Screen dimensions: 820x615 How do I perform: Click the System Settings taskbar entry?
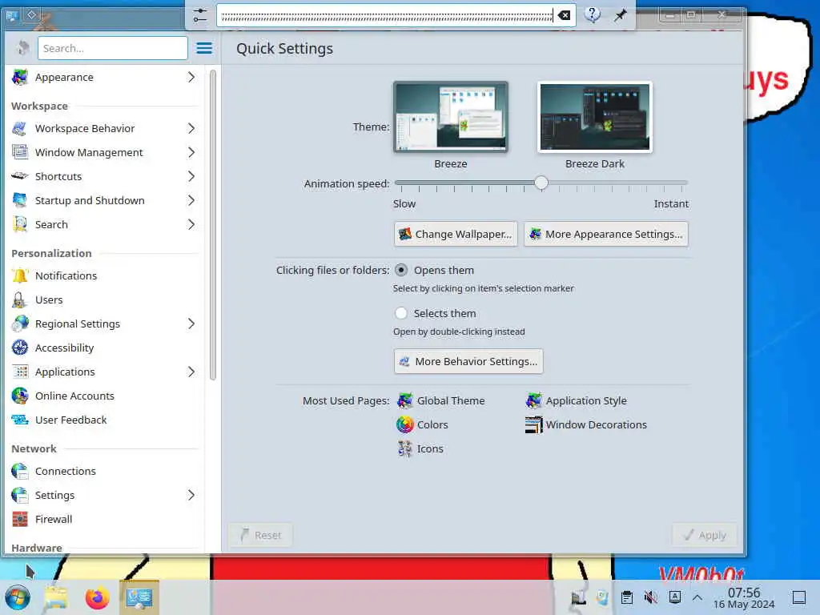pos(139,597)
